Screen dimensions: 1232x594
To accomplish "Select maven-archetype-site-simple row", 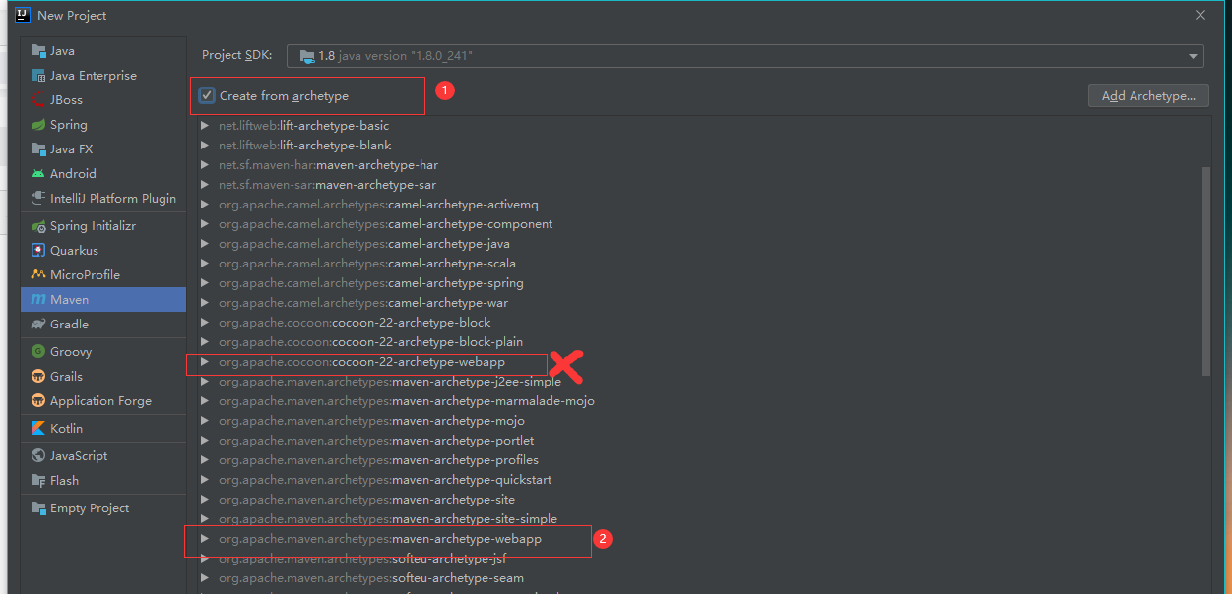I will coord(697,519).
